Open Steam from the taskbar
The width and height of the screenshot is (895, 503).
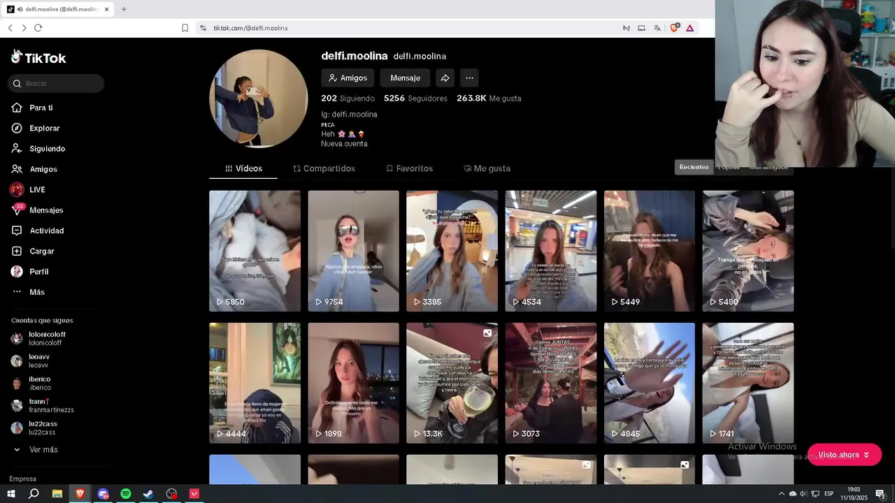148,494
